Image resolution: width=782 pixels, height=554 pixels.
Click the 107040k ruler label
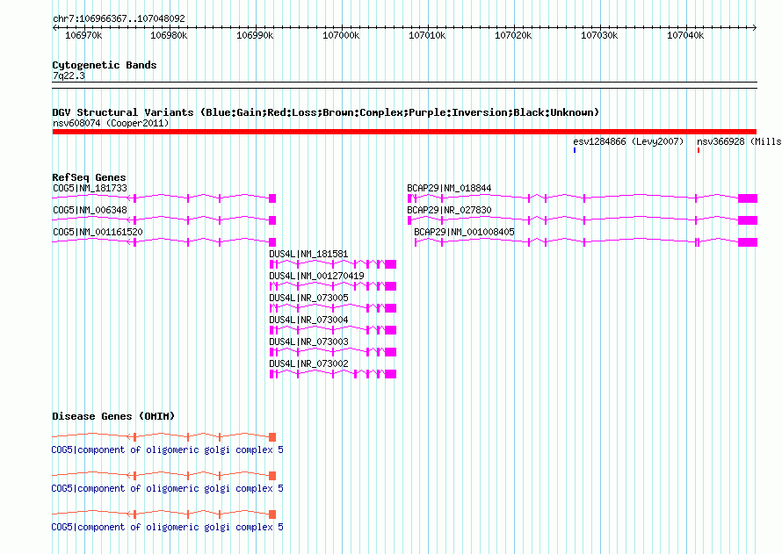tap(685, 35)
